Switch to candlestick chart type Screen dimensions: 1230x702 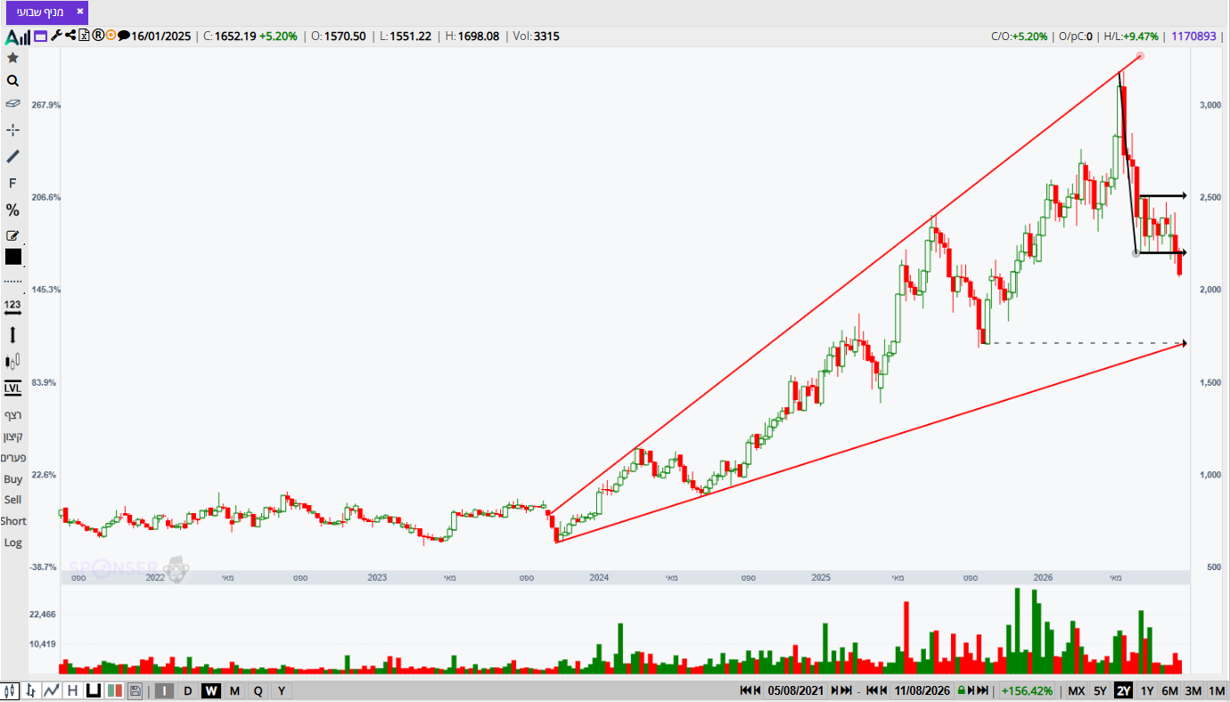point(11,690)
